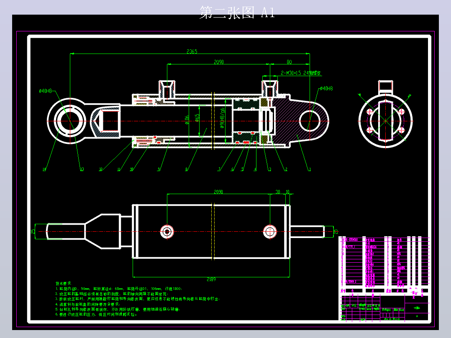Select technical requirement line 3

138,299
